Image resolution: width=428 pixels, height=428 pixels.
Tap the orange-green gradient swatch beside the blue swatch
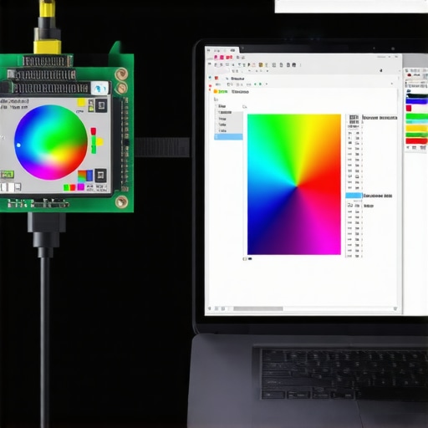(x=82, y=176)
